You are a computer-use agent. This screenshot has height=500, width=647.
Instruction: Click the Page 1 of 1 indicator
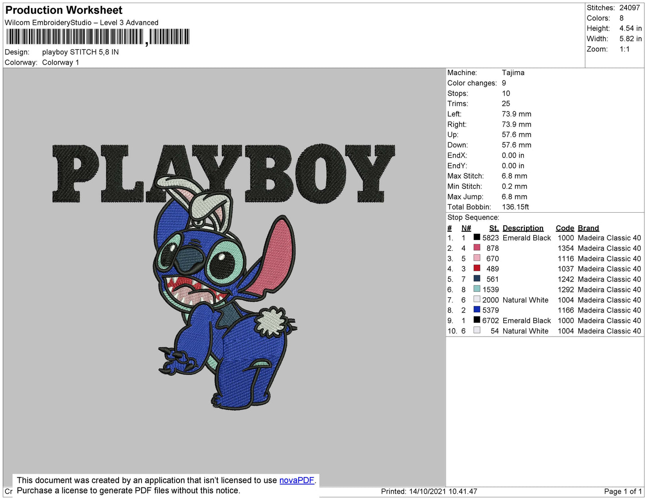coord(622,491)
